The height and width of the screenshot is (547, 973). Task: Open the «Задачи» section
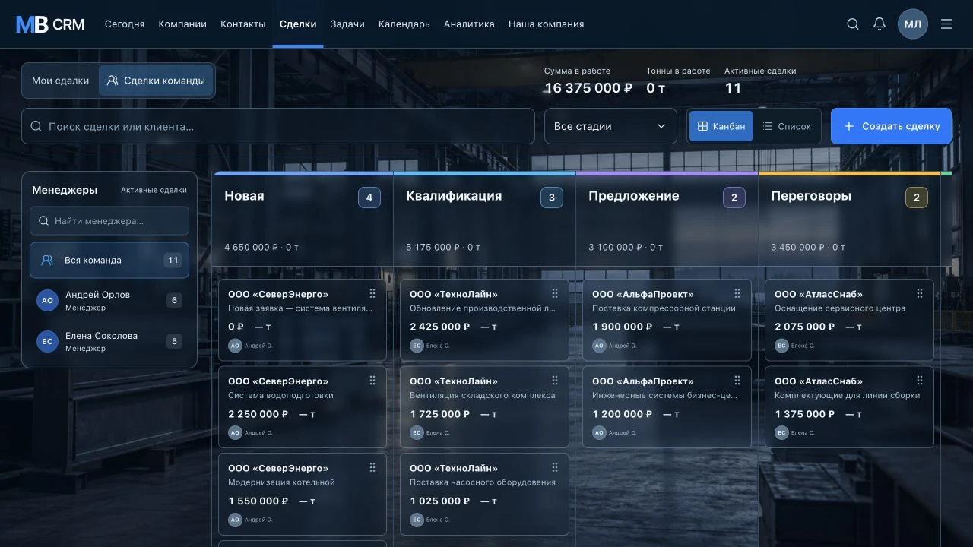(347, 24)
